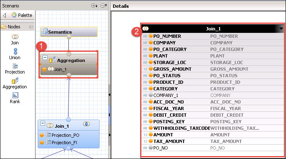
Task: Open the Join_1 dropdown arrow in Details
Action: coord(281,28)
